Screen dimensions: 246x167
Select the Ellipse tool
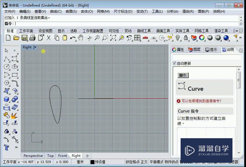pyautogui.click(x=15, y=67)
